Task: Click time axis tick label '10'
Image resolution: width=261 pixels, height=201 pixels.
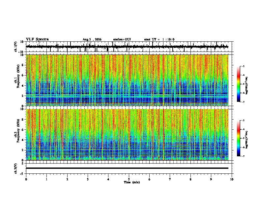Action: 232,179
